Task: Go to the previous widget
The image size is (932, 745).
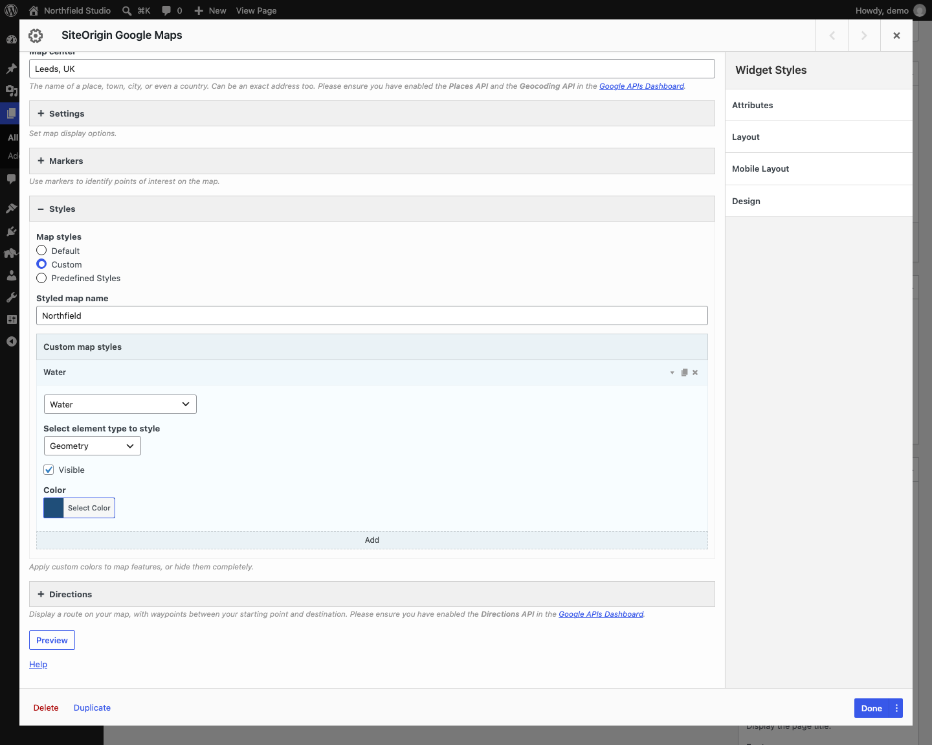Action: (x=832, y=36)
